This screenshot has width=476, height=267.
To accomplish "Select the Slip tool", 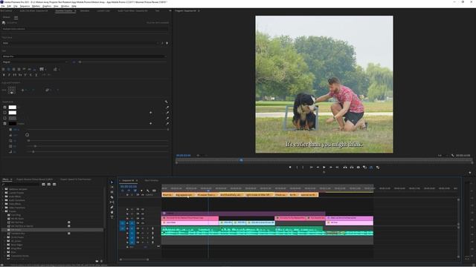I will [x=112, y=202].
